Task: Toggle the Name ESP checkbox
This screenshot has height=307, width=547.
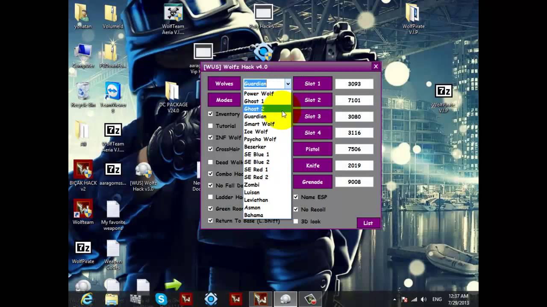Action: [296, 197]
